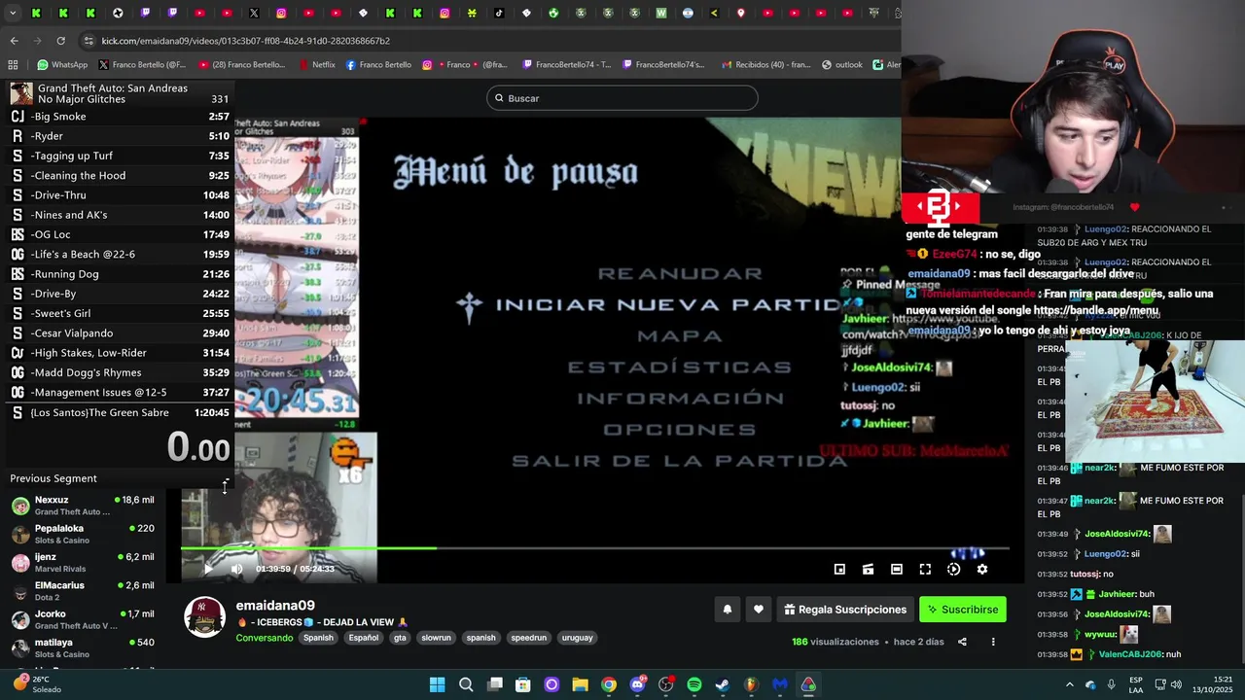
Task: Share the video via share icon
Action: pos(962,642)
